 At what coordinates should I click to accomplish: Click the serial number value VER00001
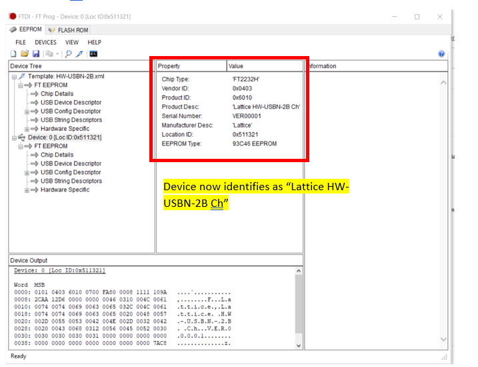[x=247, y=116]
